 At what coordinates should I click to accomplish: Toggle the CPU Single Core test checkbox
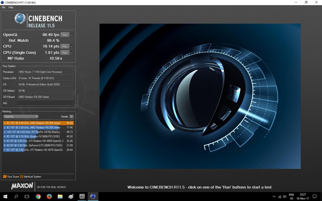pyautogui.click(x=72, y=52)
